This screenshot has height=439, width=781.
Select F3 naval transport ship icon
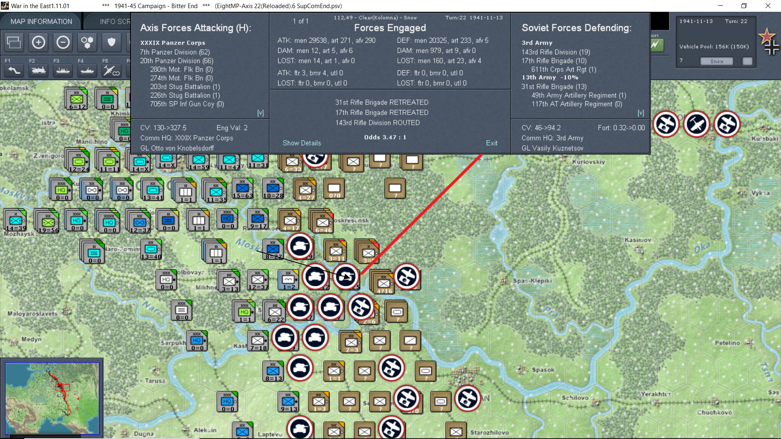tap(63, 71)
